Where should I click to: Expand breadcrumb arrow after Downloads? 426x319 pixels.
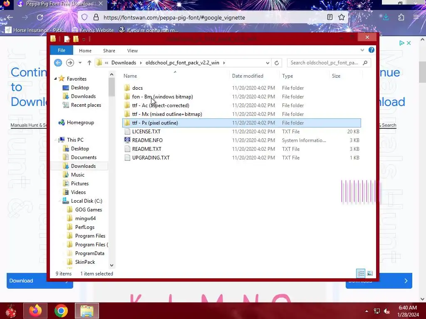point(141,63)
